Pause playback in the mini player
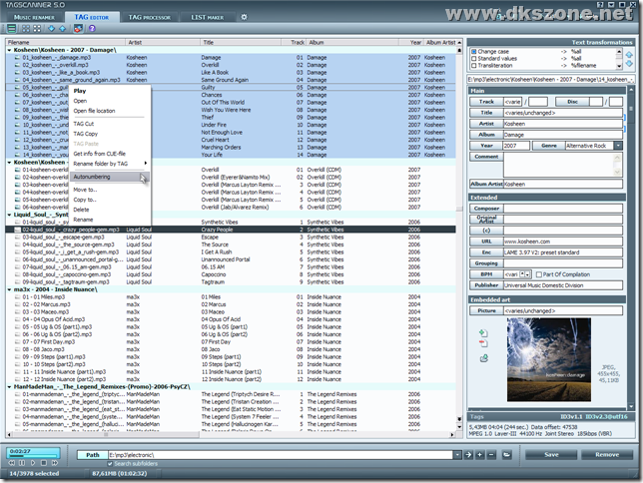 [22, 463]
